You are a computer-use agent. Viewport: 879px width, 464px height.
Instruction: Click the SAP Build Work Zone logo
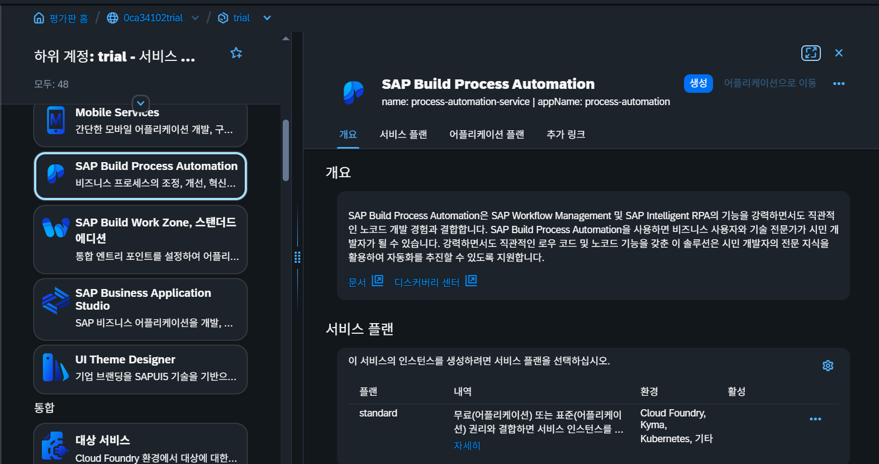click(56, 228)
